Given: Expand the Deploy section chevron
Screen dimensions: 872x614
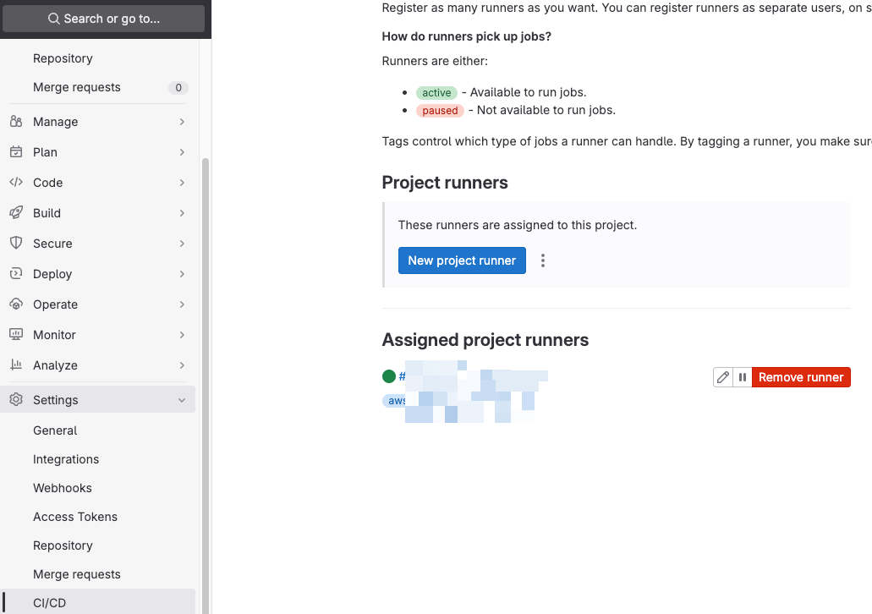Looking at the screenshot, I should 182,274.
